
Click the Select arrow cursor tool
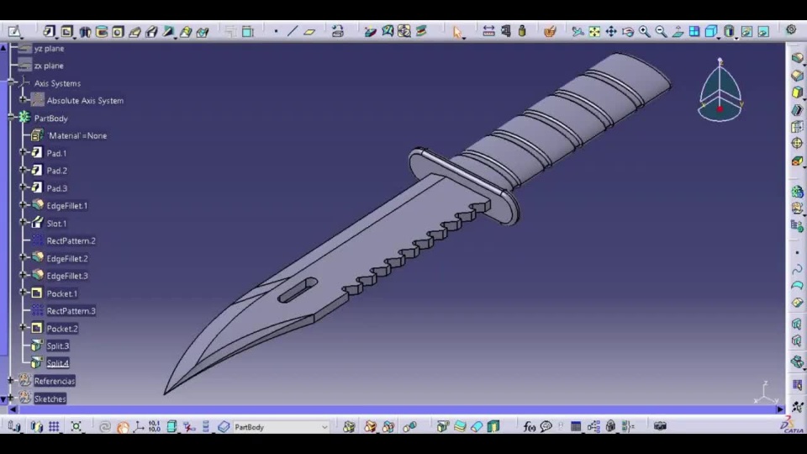pyautogui.click(x=457, y=32)
